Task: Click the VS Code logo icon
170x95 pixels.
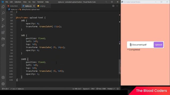Action: point(2,2)
